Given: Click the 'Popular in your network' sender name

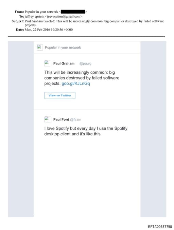Looking at the screenshot, I should point(41,12).
